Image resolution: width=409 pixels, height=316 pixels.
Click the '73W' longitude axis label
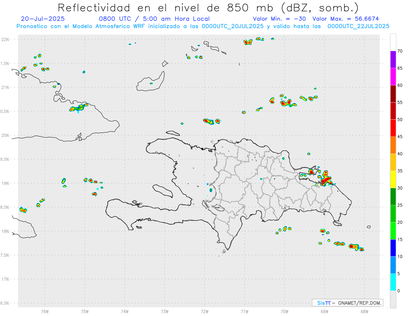pyautogui.click(x=165, y=311)
